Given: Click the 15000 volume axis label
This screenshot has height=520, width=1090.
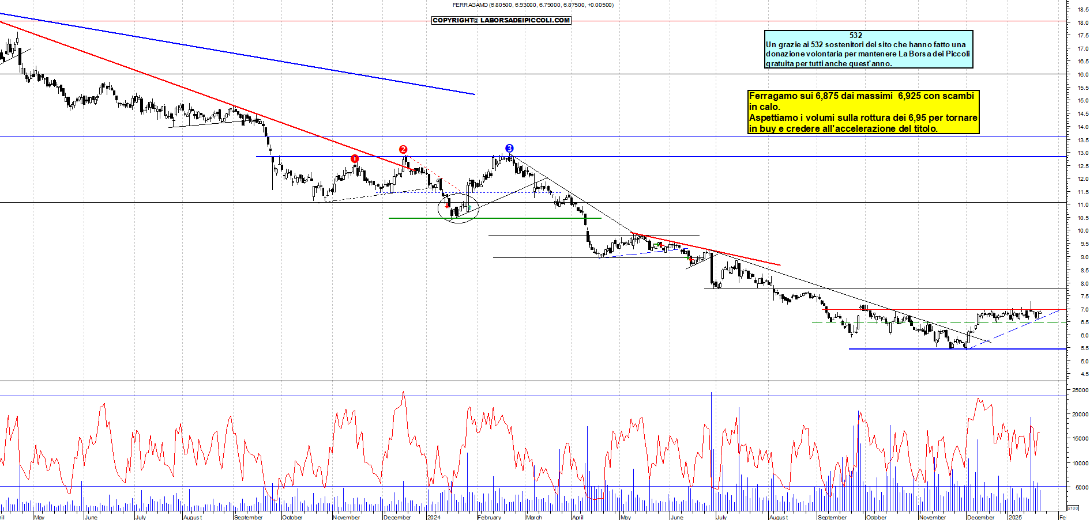Looking at the screenshot, I should 1080,439.
